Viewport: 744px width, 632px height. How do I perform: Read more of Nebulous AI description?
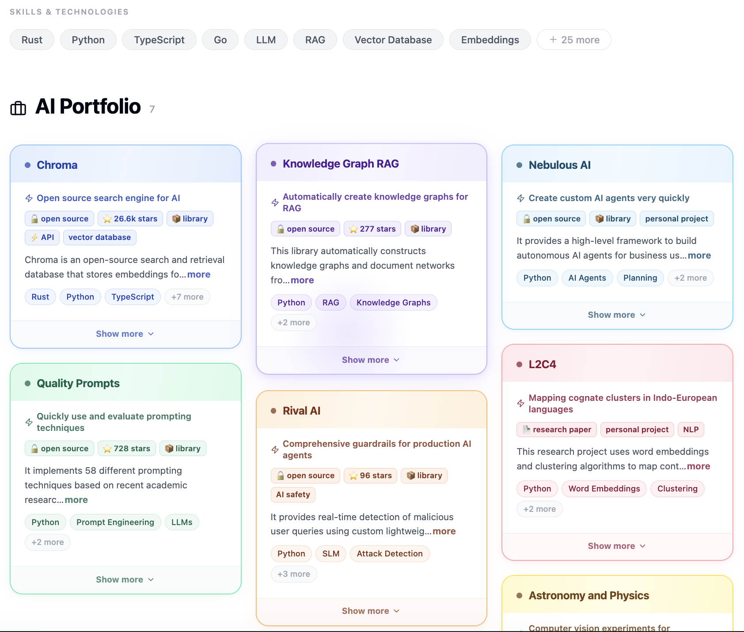pos(699,255)
